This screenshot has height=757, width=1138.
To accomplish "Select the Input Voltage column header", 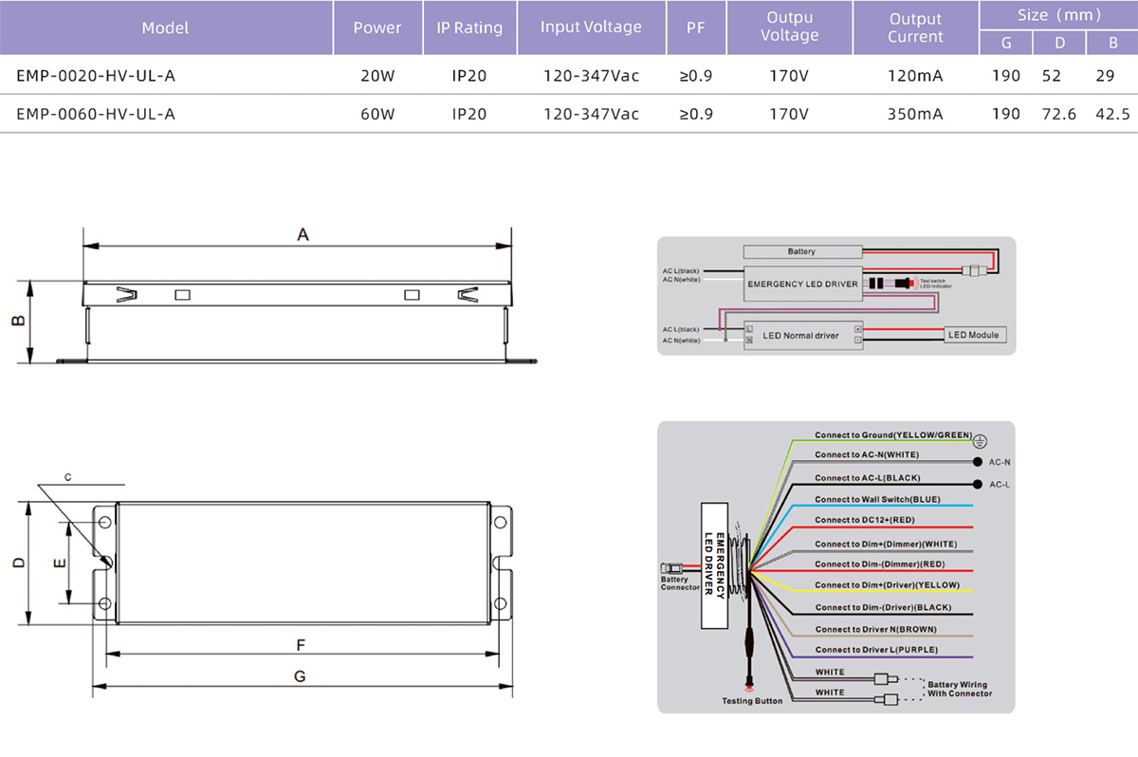I will tap(591, 28).
